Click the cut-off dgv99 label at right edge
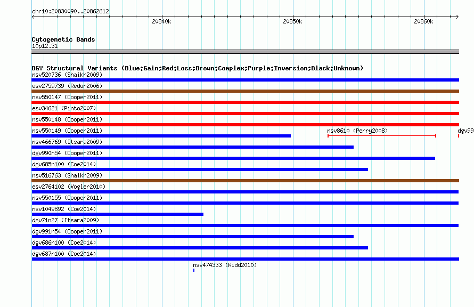 click(x=465, y=131)
